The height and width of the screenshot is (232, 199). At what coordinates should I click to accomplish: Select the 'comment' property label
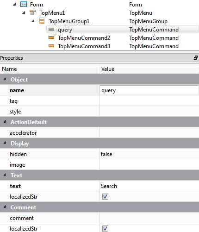(22, 218)
